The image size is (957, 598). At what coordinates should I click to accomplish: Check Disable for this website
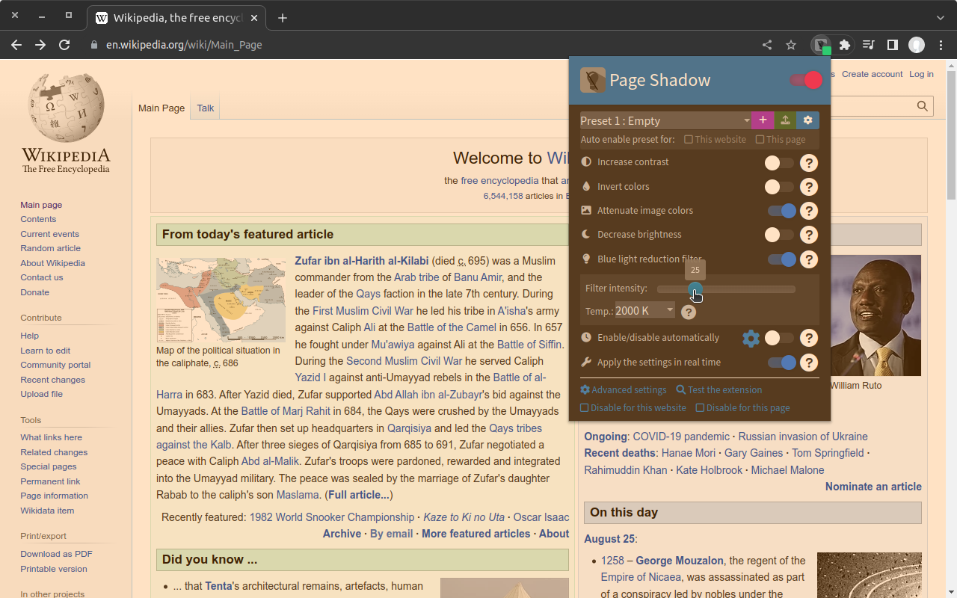585,408
